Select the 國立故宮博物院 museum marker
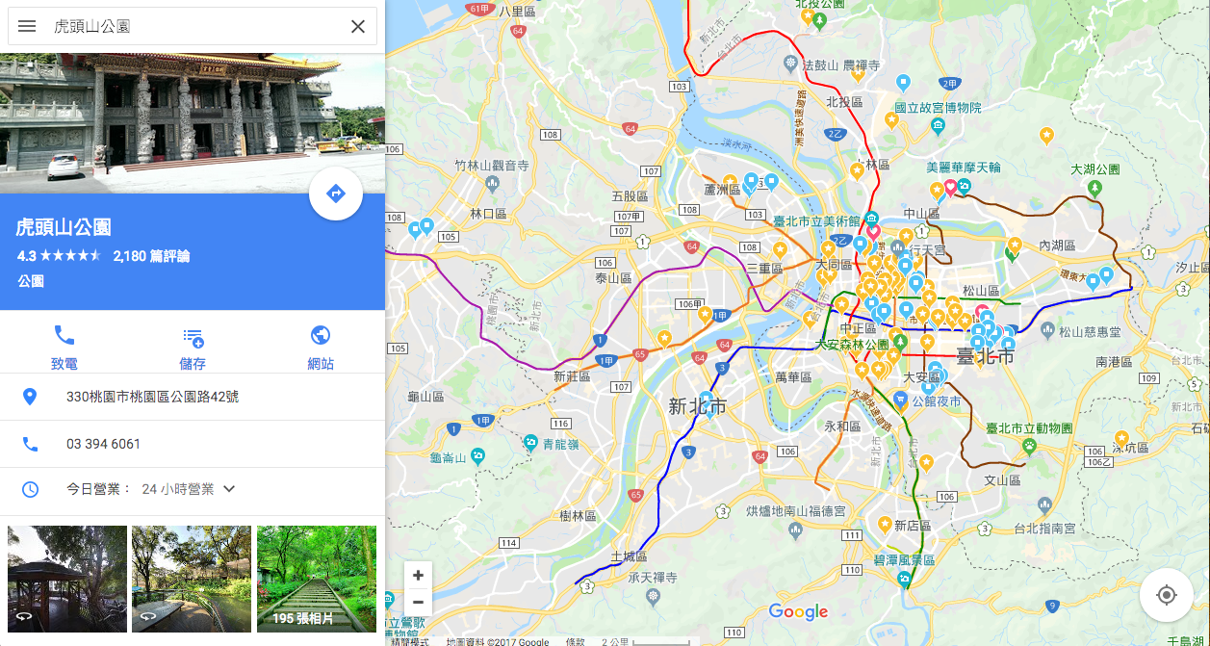The image size is (1210, 646). click(939, 125)
